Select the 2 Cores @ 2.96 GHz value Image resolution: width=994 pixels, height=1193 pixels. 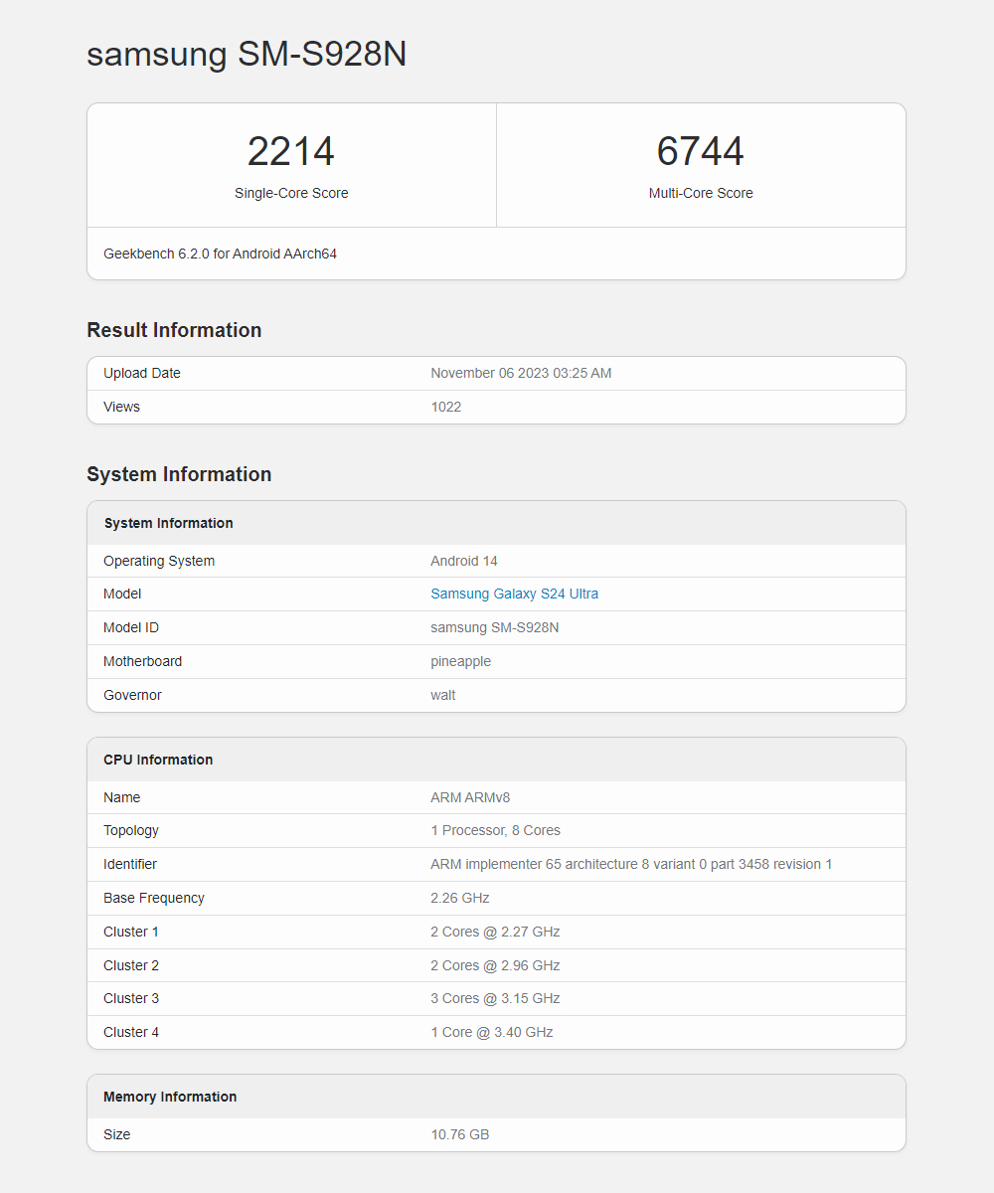pos(495,965)
